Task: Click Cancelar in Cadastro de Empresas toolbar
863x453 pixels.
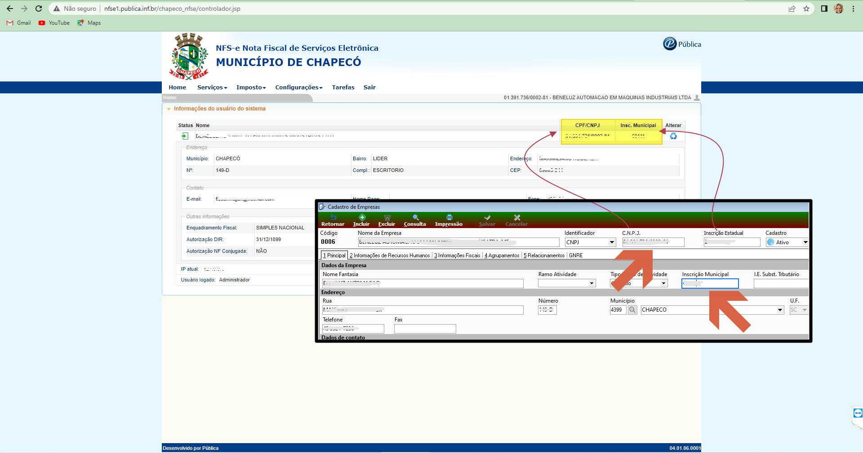Action: 516,220
